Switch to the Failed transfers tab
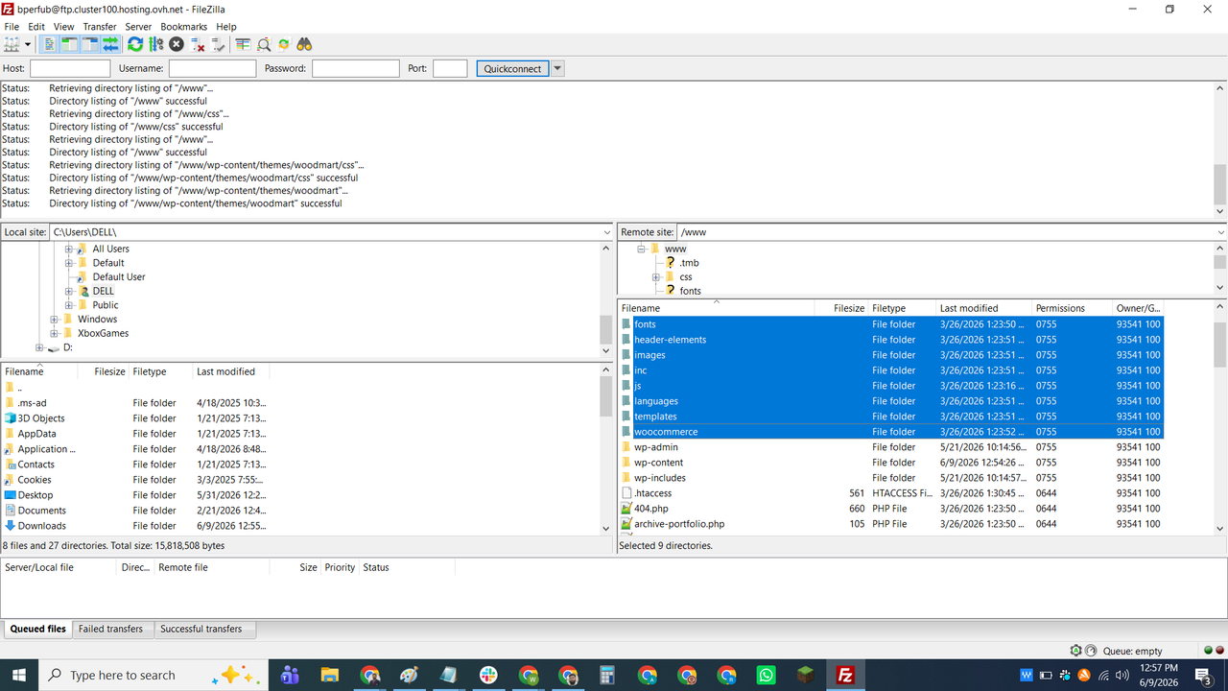 tap(110, 629)
